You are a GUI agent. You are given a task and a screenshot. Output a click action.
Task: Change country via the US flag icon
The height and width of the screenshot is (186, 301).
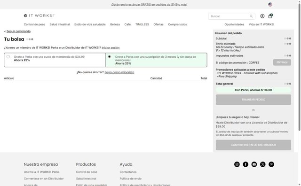(x=270, y=4)
